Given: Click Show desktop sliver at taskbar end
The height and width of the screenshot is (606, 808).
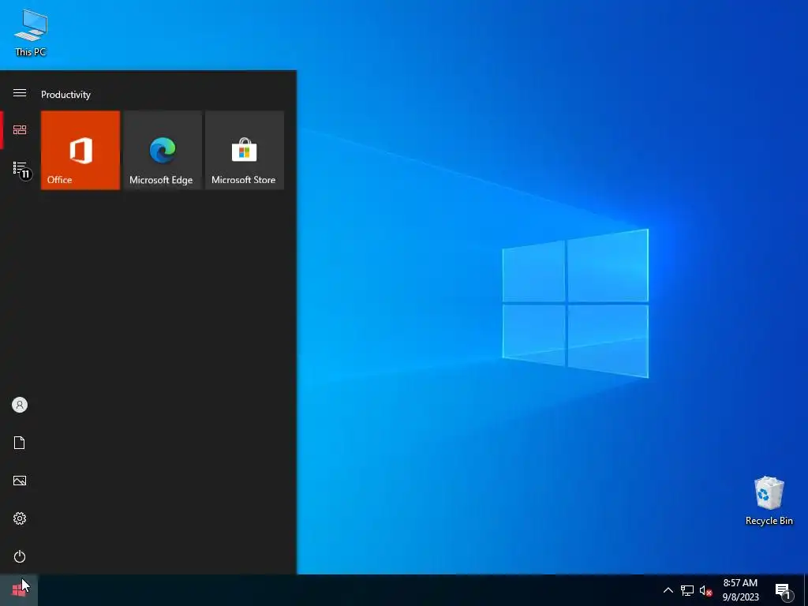Looking at the screenshot, I should click(806, 590).
